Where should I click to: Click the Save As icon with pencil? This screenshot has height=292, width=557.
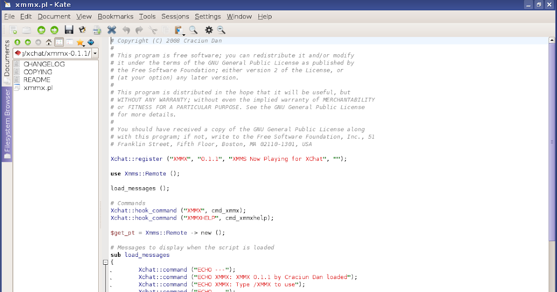82,30
